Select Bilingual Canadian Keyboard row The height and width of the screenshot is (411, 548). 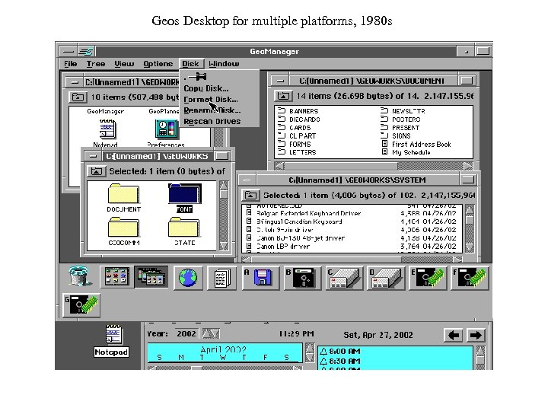(352, 221)
